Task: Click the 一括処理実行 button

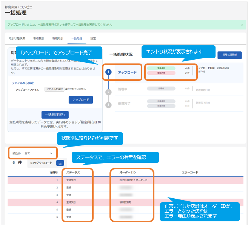Action: 55,114
